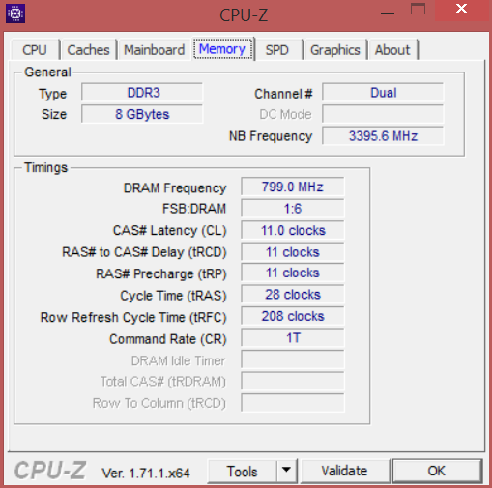Image resolution: width=492 pixels, height=488 pixels.
Task: Click the Channel # Dual field
Action: coord(383,93)
